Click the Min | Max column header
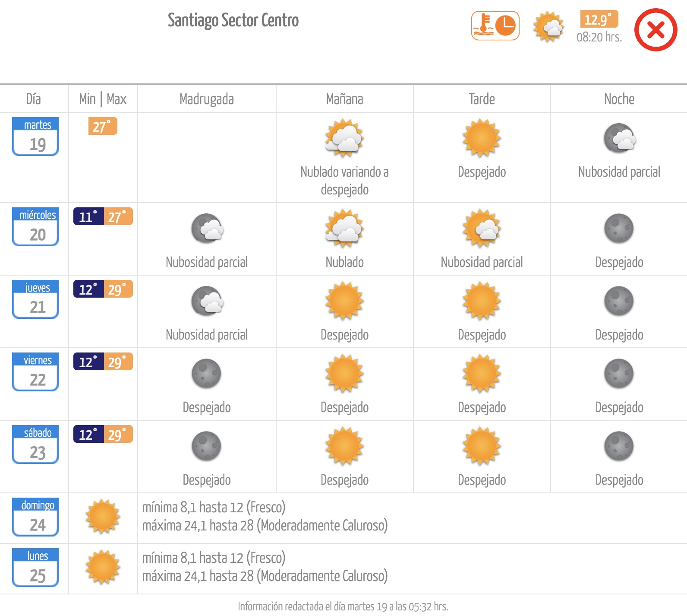Viewport: 687px width, 616px height. pyautogui.click(x=103, y=99)
